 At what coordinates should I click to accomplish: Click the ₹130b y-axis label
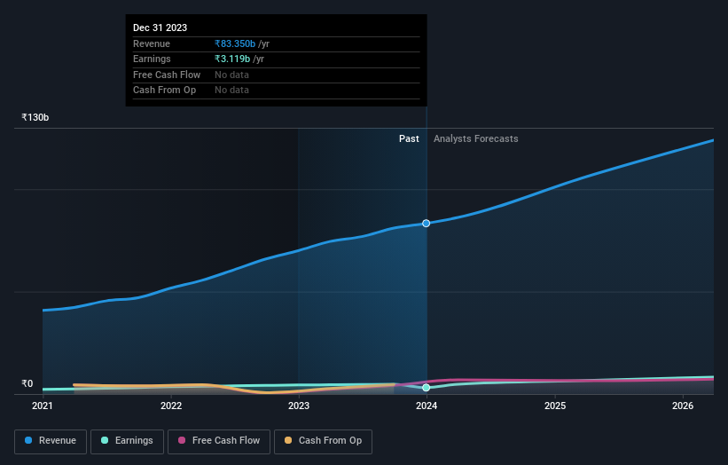35,117
